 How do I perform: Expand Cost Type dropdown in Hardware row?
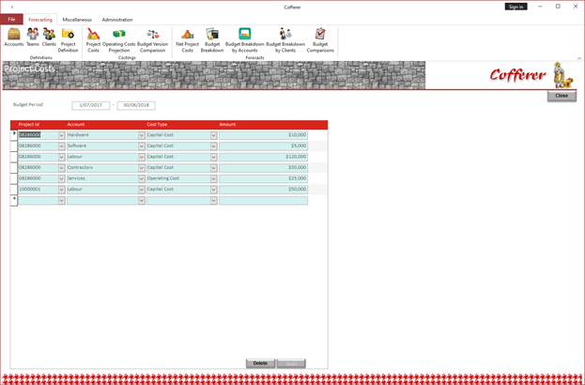[213, 135]
